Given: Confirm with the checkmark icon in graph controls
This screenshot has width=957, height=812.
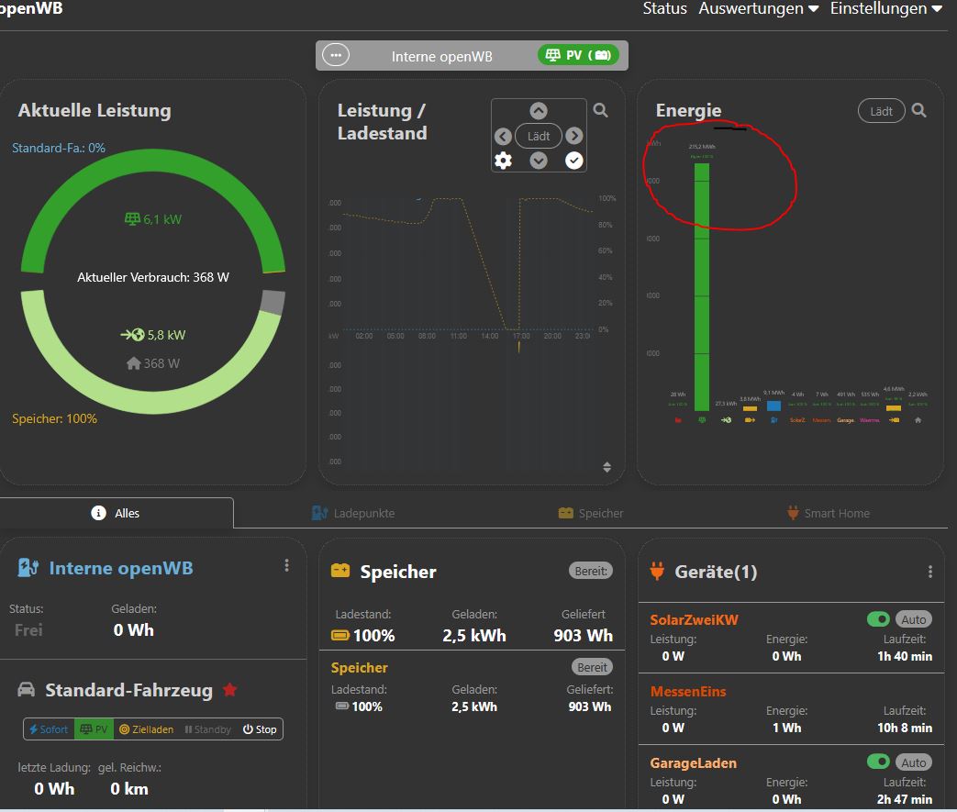Looking at the screenshot, I should click(574, 161).
